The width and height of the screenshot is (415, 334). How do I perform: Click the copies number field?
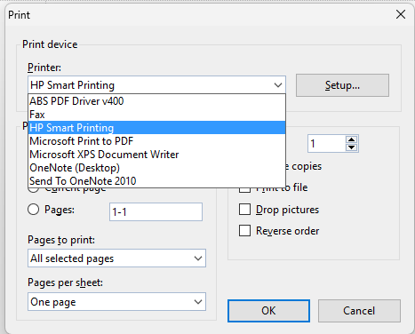click(326, 144)
